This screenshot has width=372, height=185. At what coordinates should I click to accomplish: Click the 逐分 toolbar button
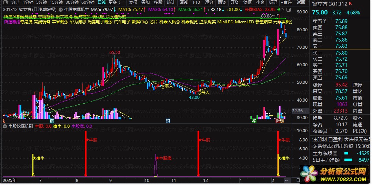point(209,3)
